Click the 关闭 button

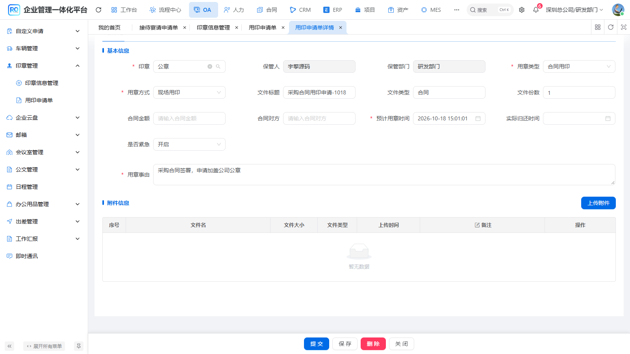coord(402,344)
